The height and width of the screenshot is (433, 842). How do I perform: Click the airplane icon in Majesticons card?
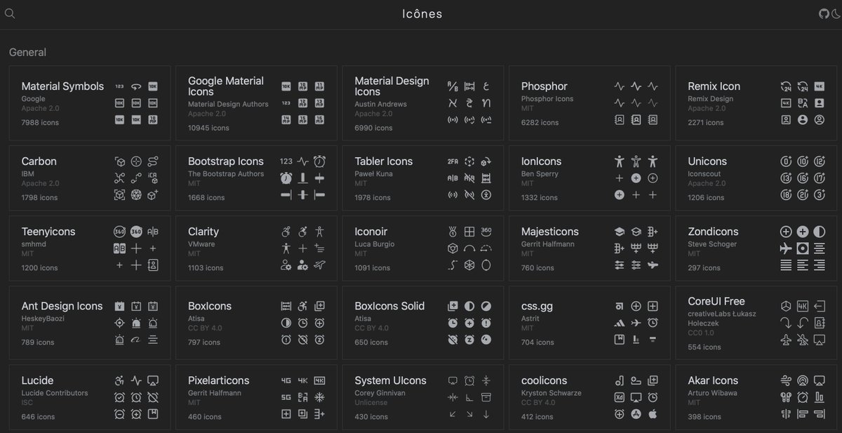[653, 265]
